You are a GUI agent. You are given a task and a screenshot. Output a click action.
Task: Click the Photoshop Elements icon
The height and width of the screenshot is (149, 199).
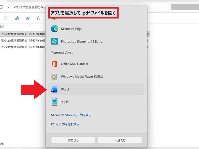point(54,41)
